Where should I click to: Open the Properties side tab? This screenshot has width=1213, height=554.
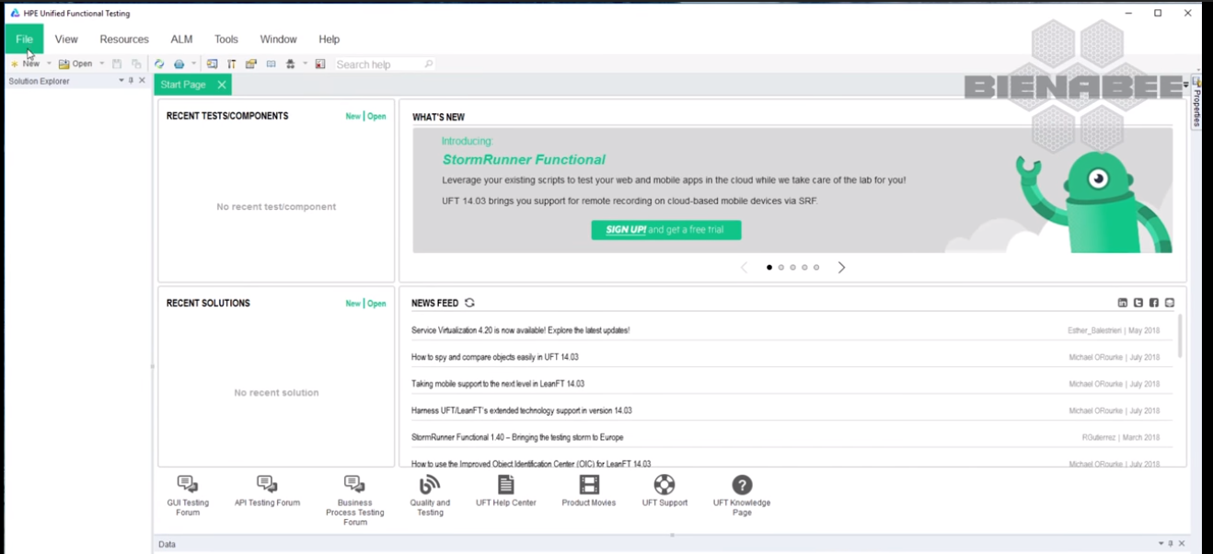coord(1196,102)
